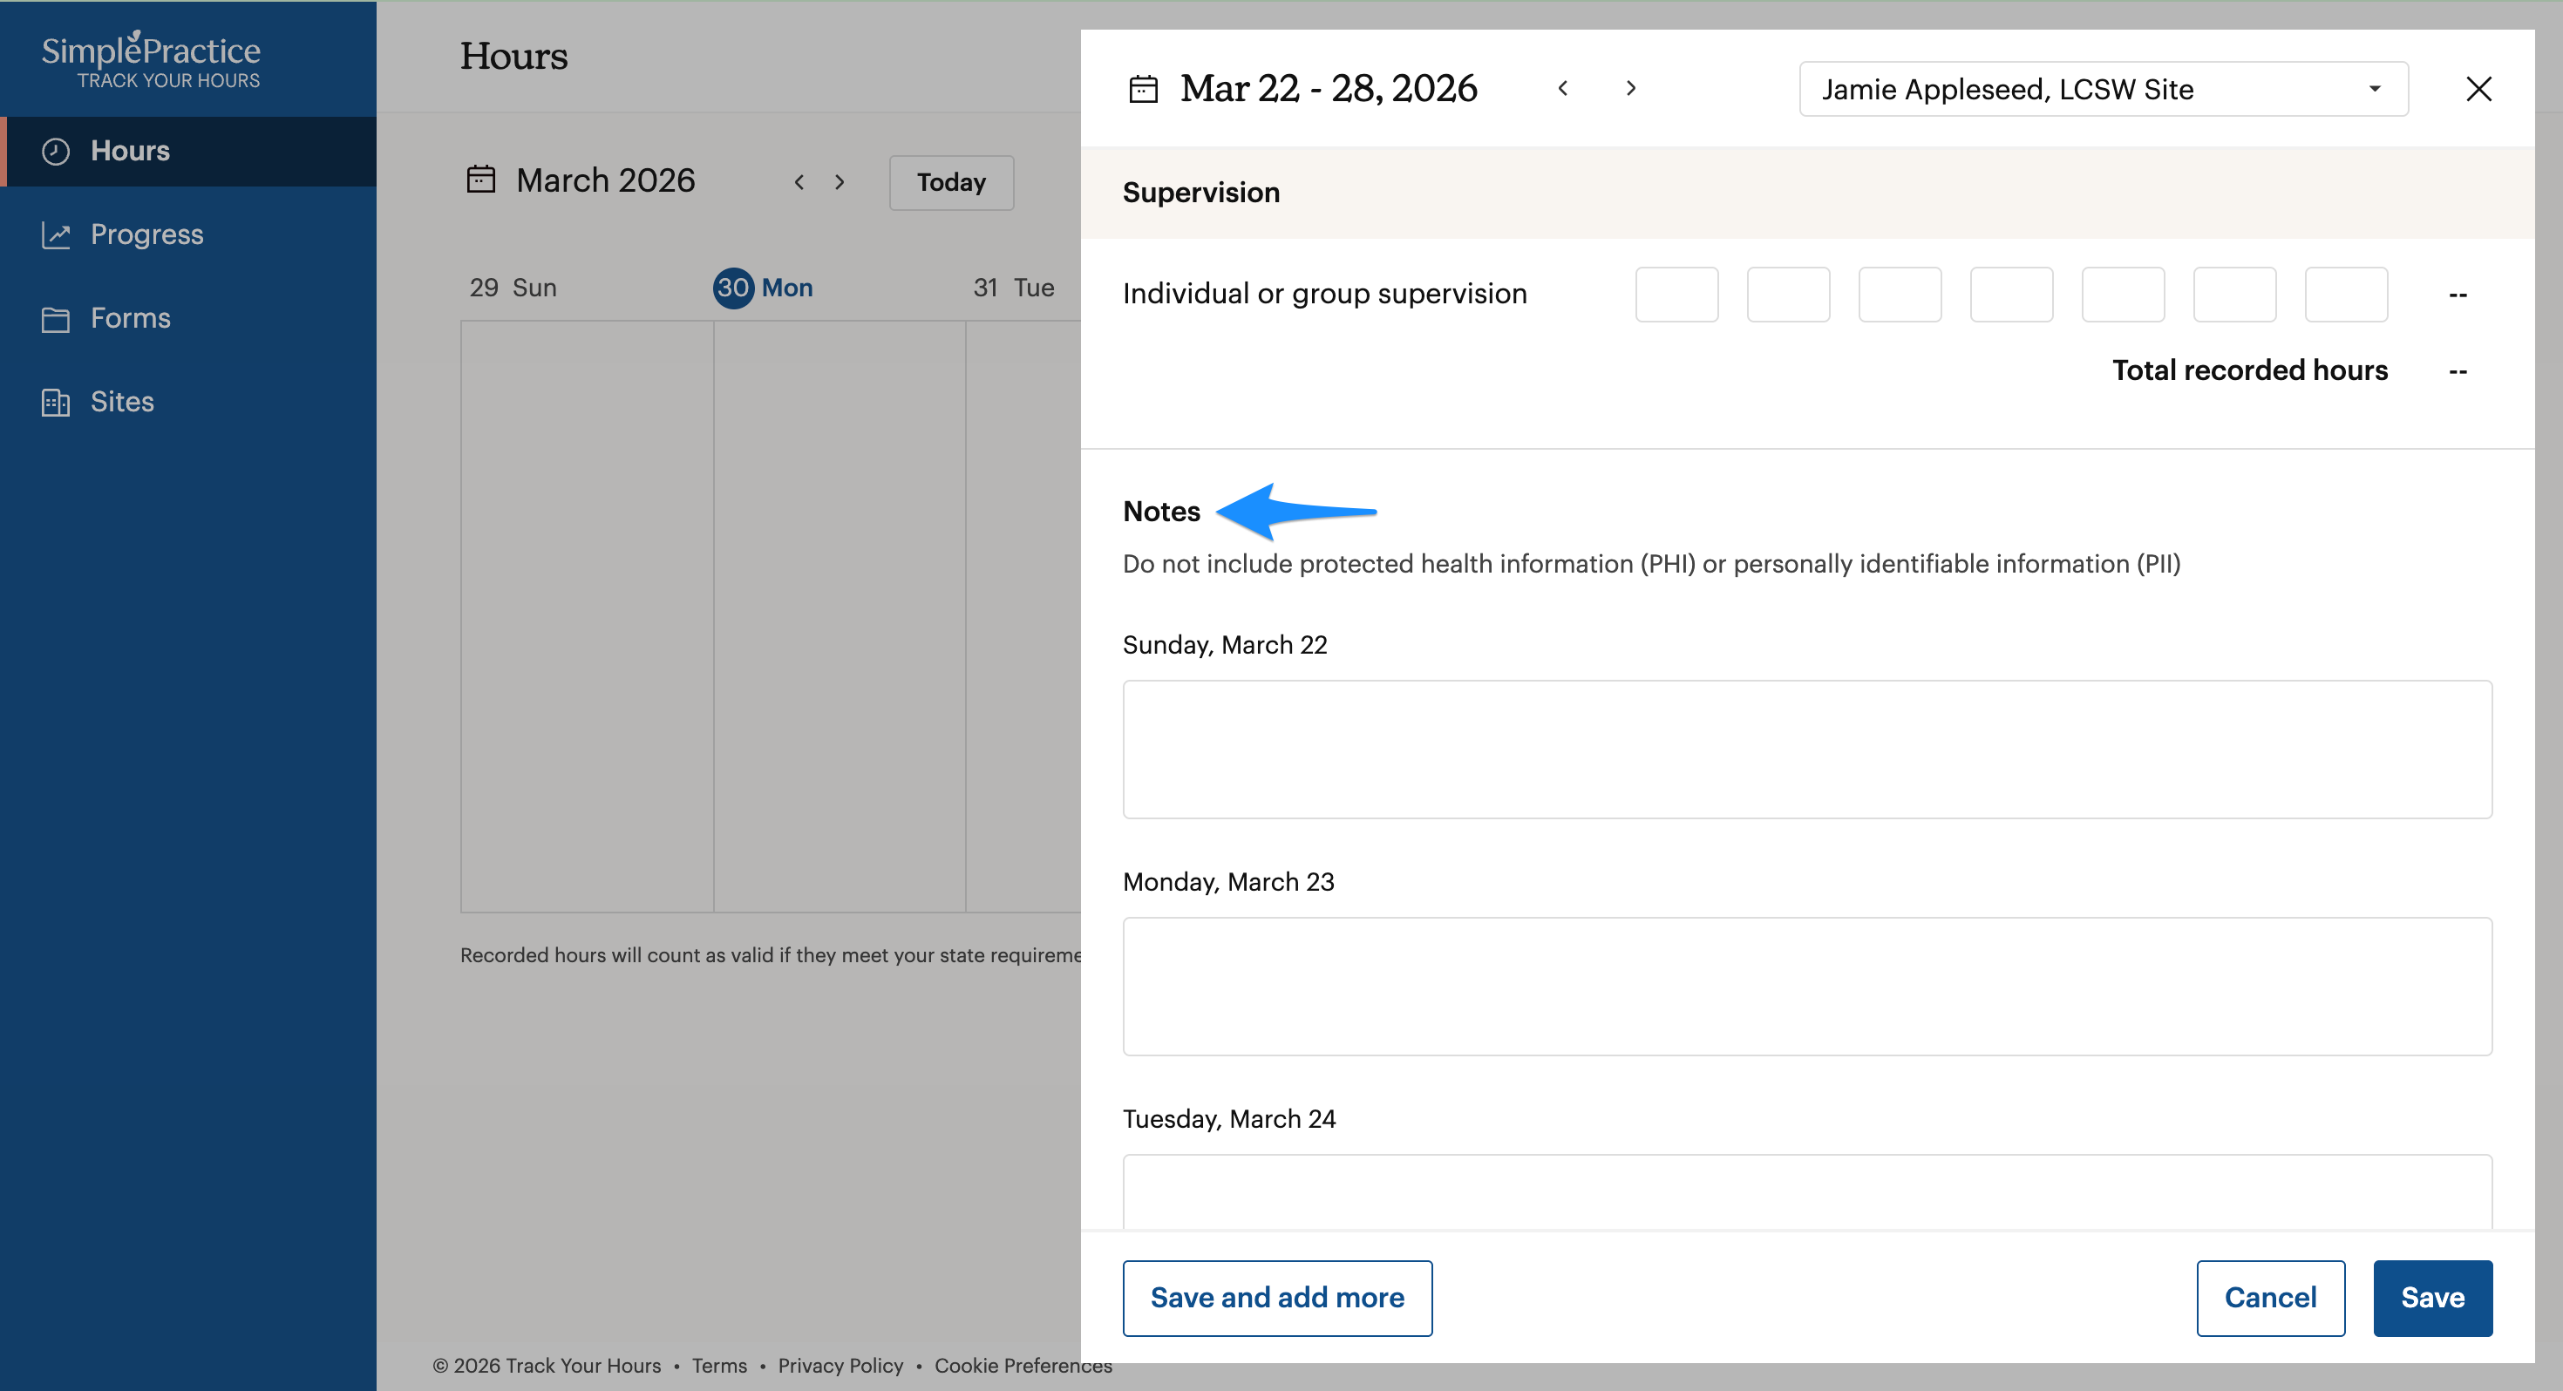
Task: Click fourth supervision hours input box
Action: tap(2011, 295)
